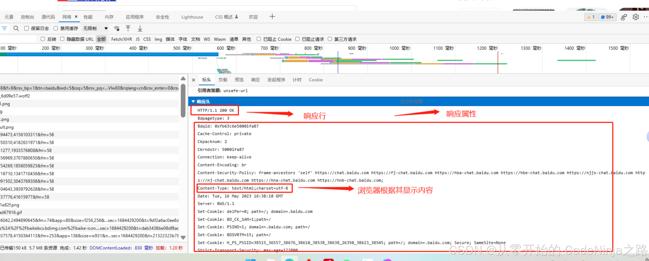Click the request list scroll-down arrow
This screenshot has width=649, height=261.
pyautogui.click(x=183, y=237)
